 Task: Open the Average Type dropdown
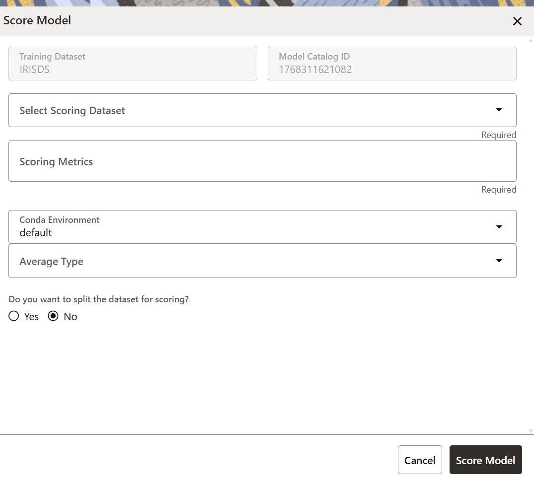pyautogui.click(x=262, y=261)
